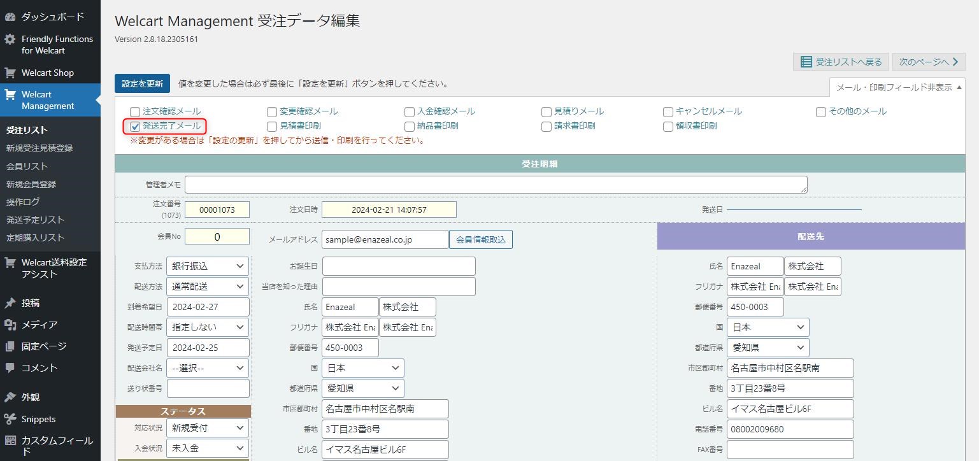The width and height of the screenshot is (979, 461).
Task: Click the 会員情報取込 button
Action: [480, 239]
